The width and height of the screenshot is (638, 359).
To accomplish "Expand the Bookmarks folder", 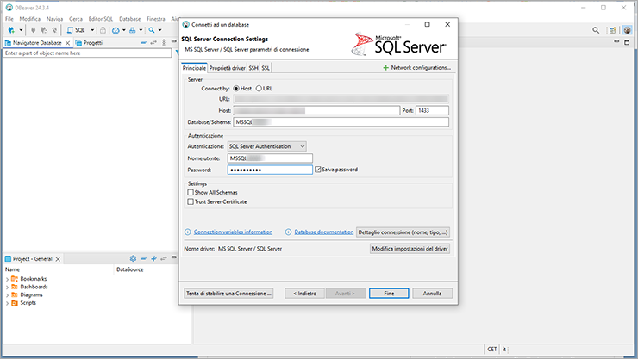I will tap(7, 279).
